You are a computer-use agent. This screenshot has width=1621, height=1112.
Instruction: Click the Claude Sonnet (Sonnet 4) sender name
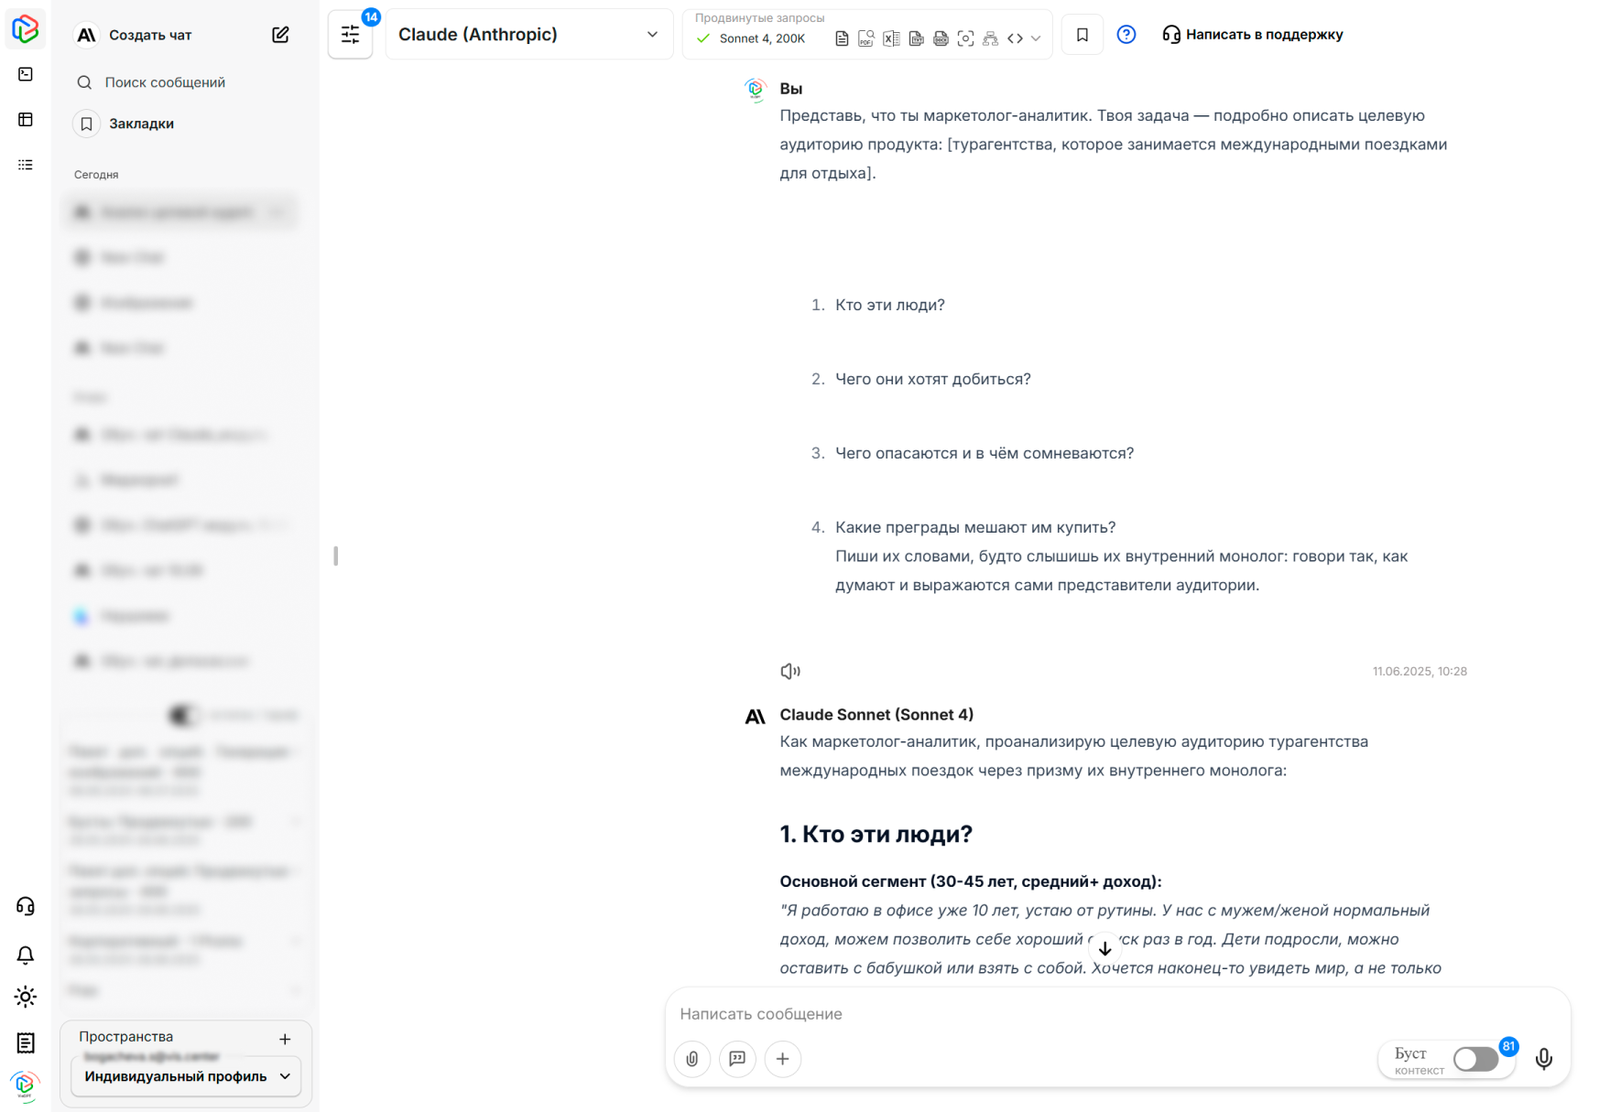(x=876, y=715)
